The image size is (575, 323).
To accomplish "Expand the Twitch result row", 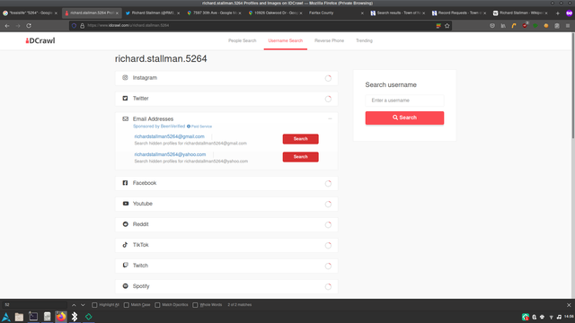I will (226, 266).
